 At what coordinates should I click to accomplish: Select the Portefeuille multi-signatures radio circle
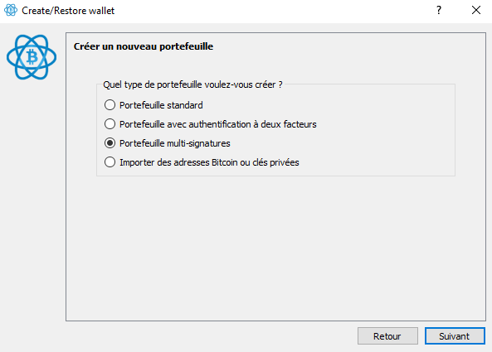pyautogui.click(x=110, y=143)
